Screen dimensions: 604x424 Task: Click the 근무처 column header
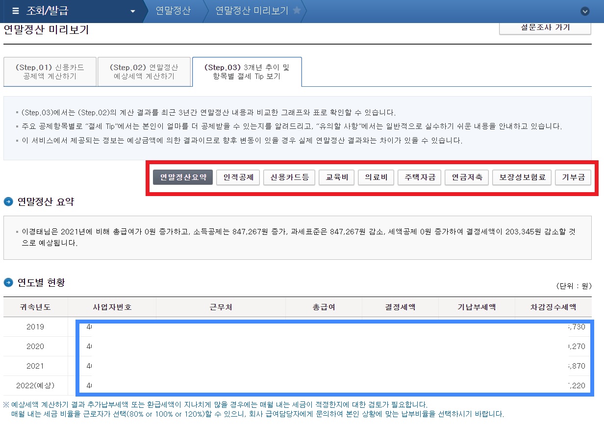tap(221, 307)
